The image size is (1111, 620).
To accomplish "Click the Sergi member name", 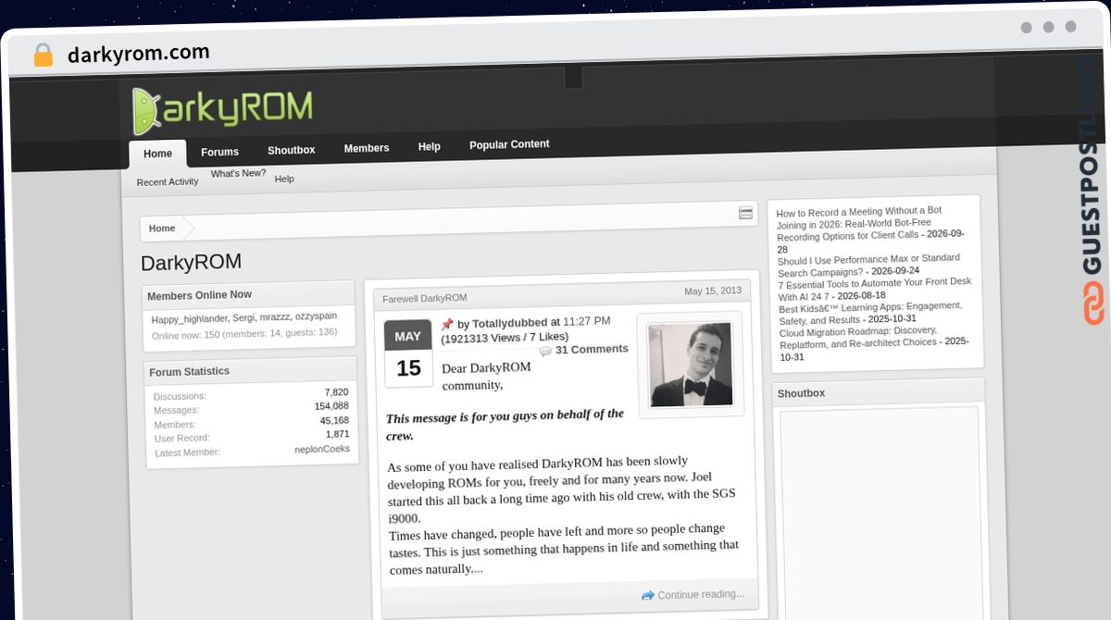I will 243,317.
